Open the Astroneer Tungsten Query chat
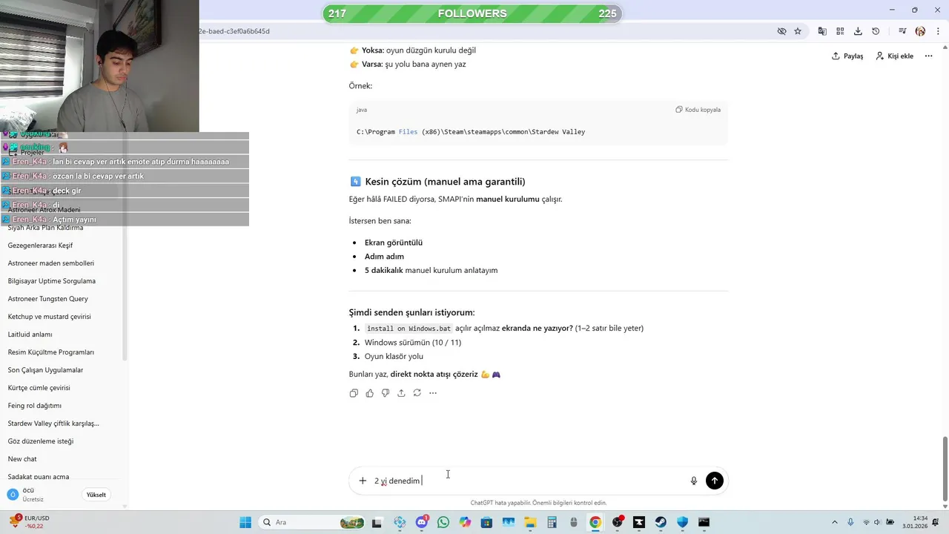 point(47,299)
